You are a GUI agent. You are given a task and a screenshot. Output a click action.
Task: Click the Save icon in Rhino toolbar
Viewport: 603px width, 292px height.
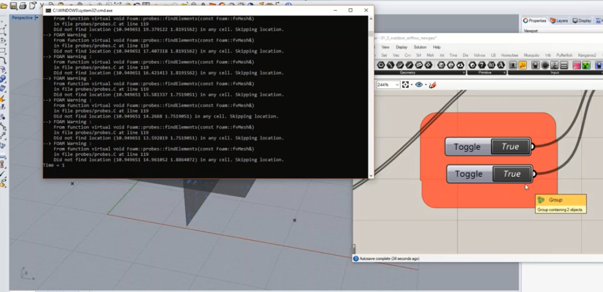pos(13,5)
